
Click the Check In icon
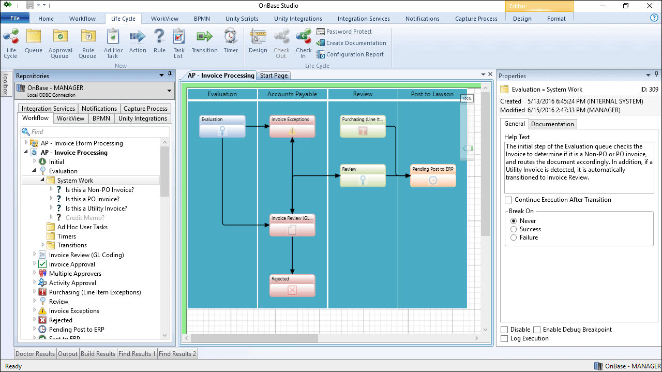[x=304, y=43]
